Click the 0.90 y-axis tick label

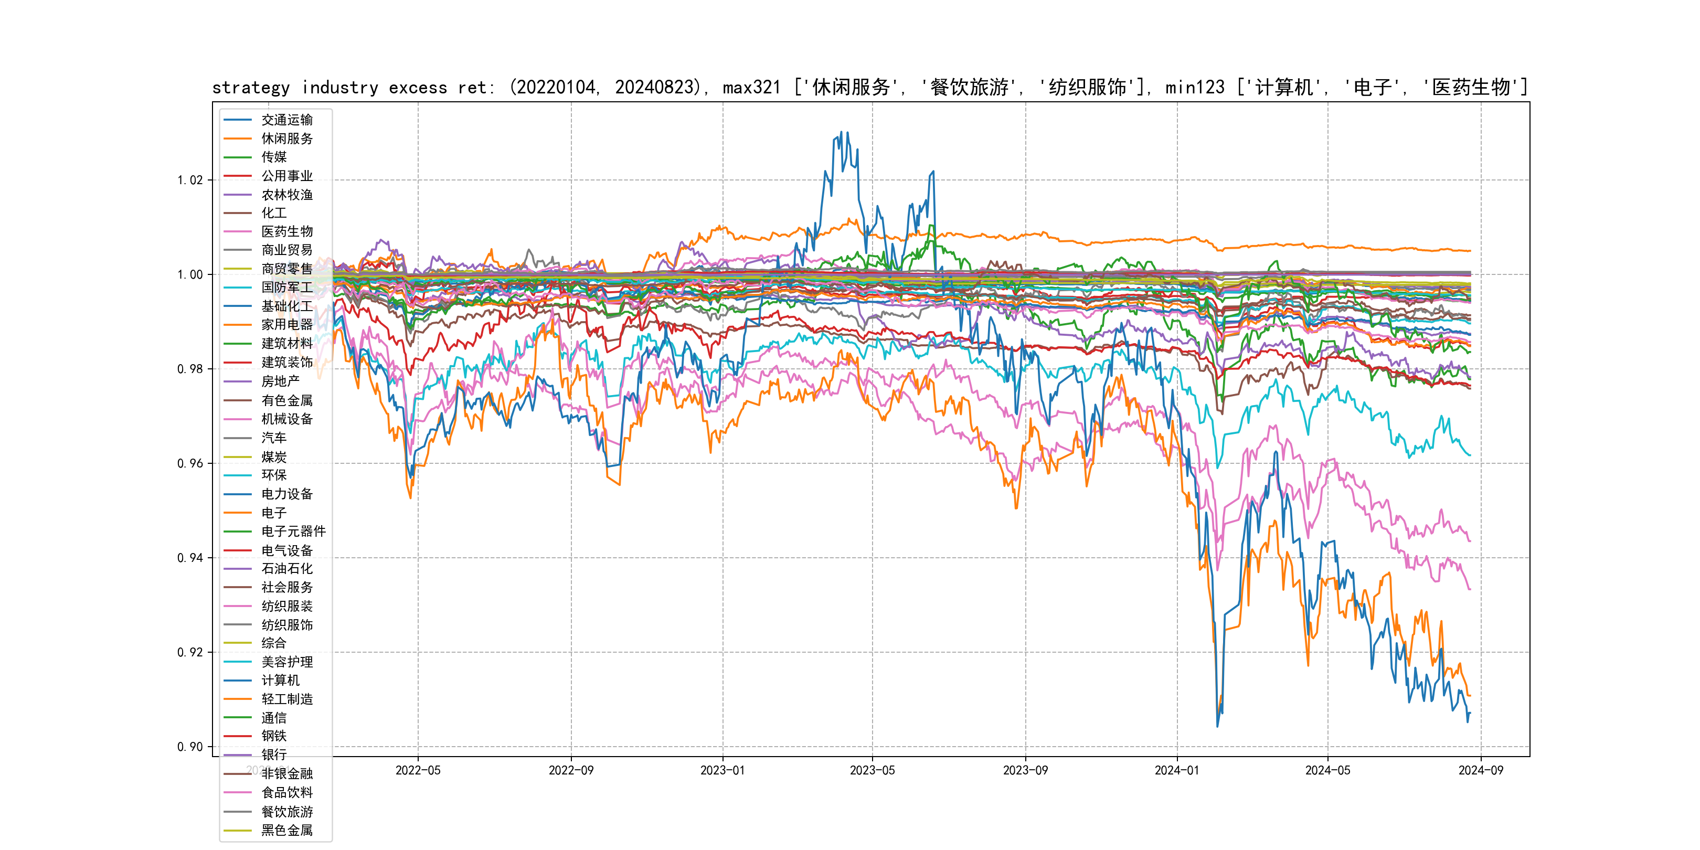(x=190, y=747)
